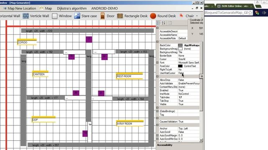
Task: Expand the AutoScrollMinSize property
Action: click(157, 139)
